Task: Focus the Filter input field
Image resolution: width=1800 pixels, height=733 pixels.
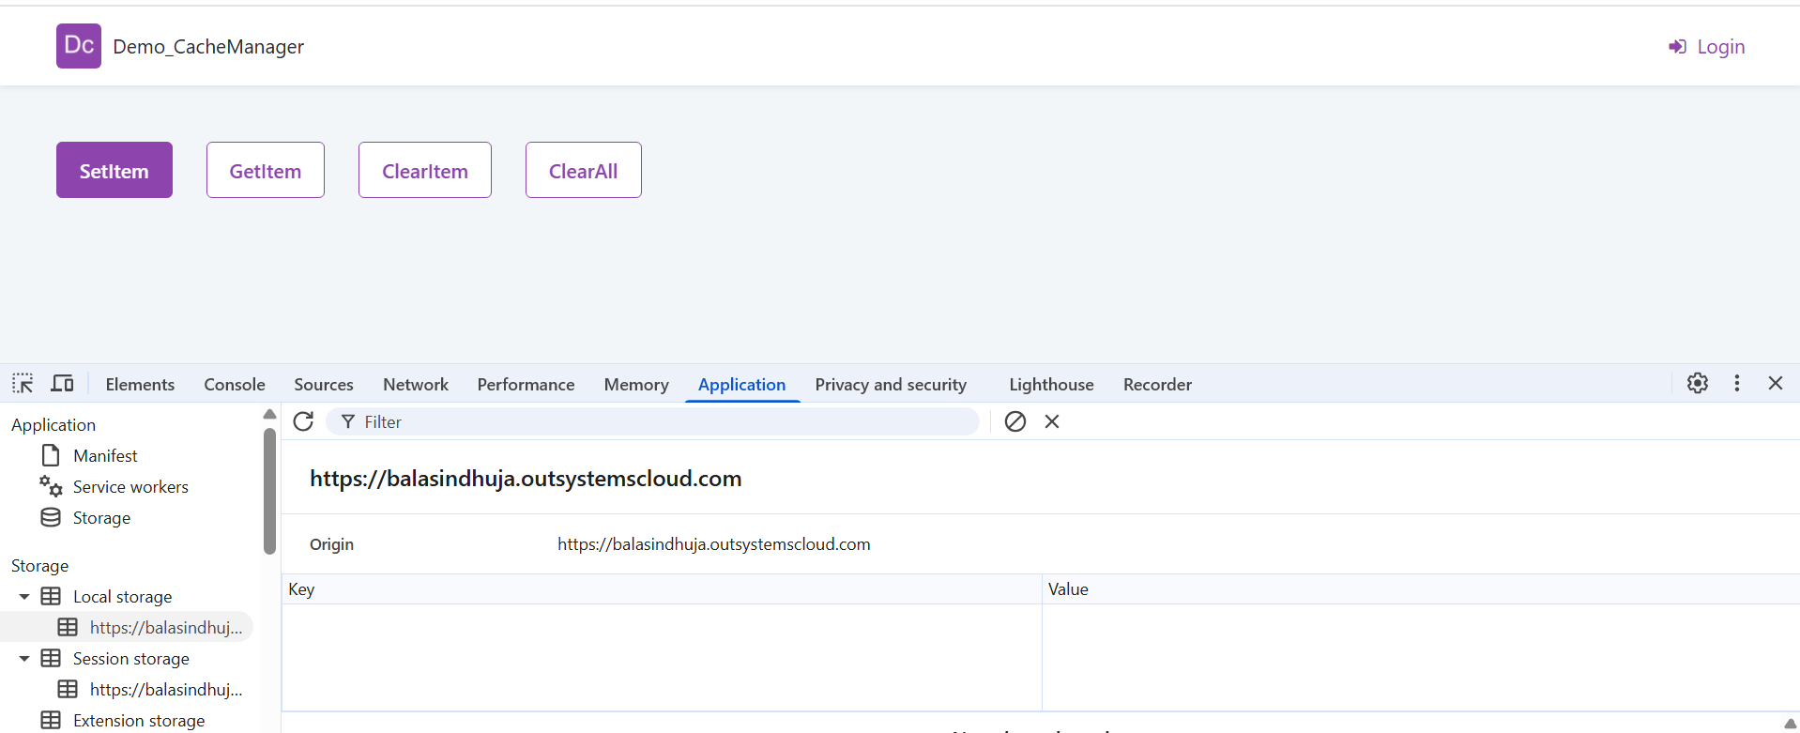Action: [x=652, y=421]
